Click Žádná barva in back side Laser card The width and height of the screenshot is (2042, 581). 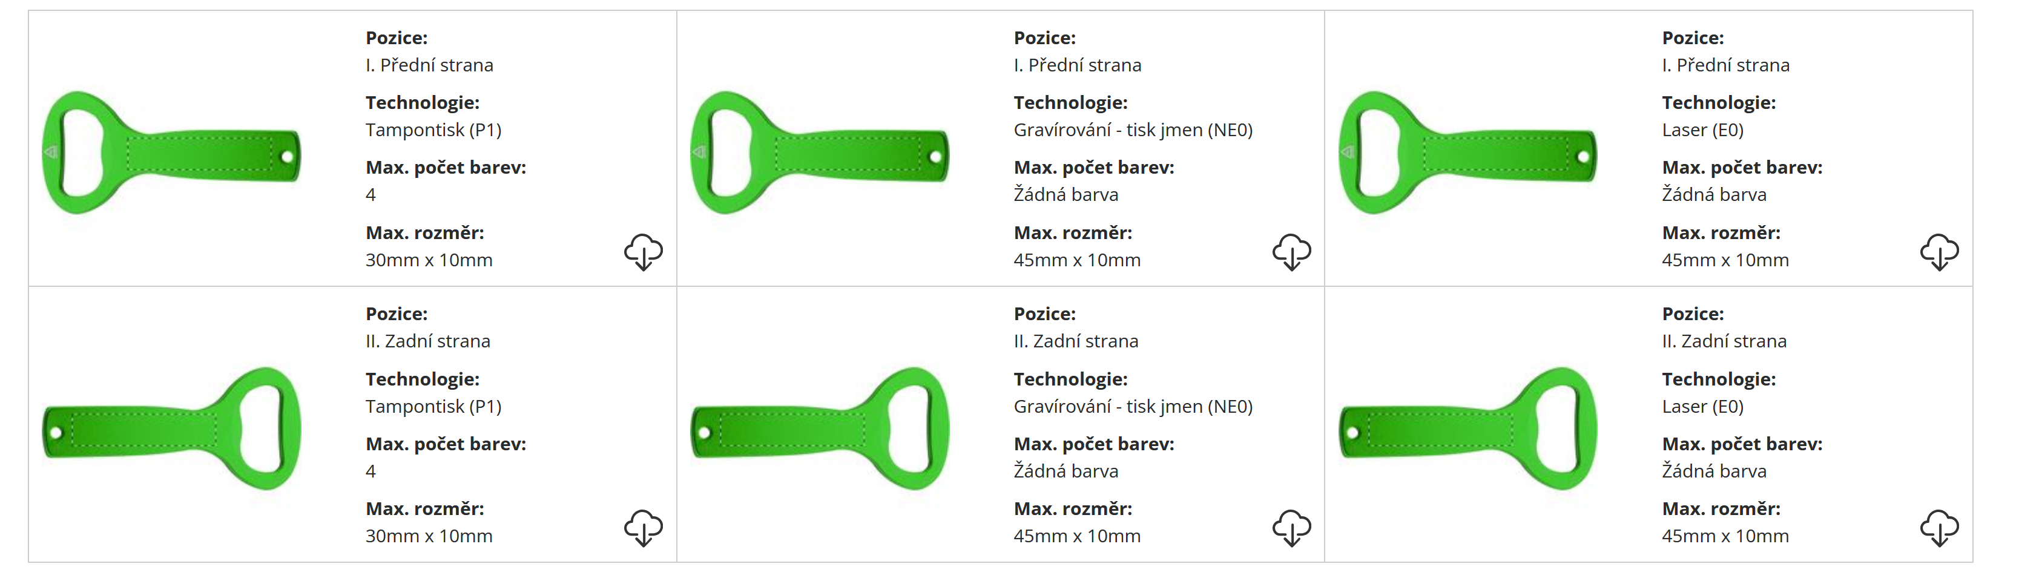click(x=1714, y=471)
